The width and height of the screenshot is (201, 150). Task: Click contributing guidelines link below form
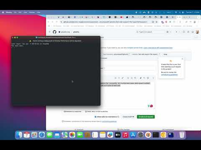click(x=109, y=121)
